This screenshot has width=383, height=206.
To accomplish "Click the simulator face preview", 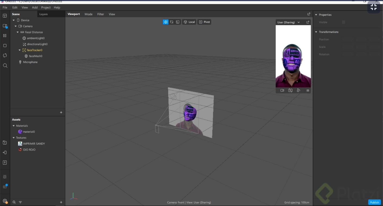I will tap(293, 56).
